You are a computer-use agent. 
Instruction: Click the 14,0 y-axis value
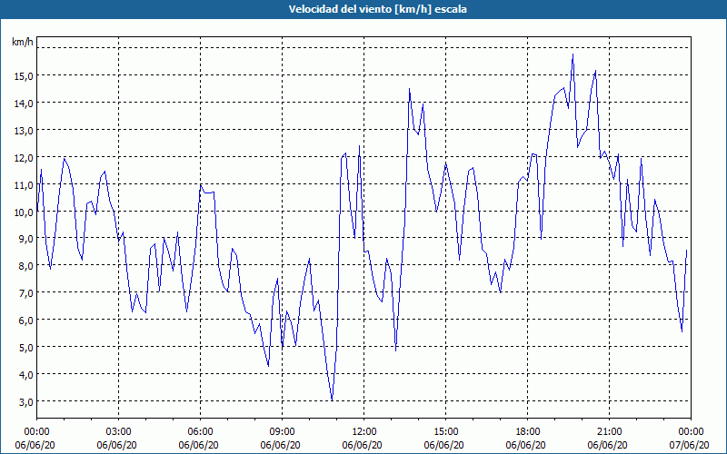(x=24, y=103)
